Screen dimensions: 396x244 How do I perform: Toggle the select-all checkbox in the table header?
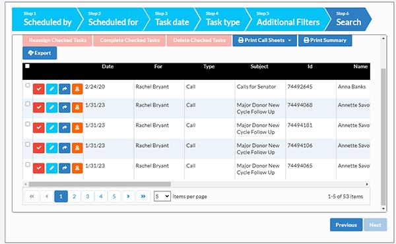[x=27, y=66]
